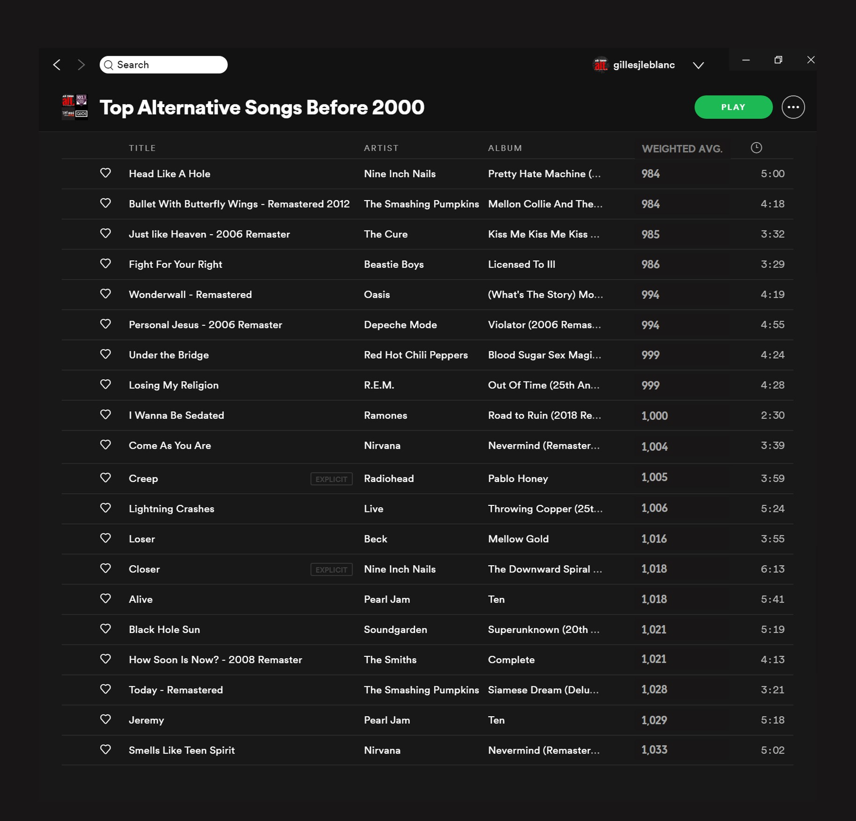Open artist Ramones
The height and width of the screenshot is (821, 856).
(385, 416)
